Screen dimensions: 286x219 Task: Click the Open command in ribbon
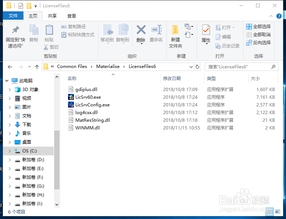coord(225,27)
